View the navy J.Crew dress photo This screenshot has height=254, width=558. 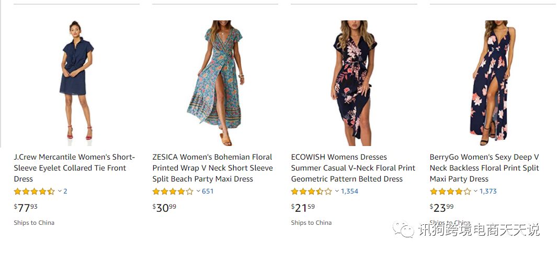(x=76, y=82)
